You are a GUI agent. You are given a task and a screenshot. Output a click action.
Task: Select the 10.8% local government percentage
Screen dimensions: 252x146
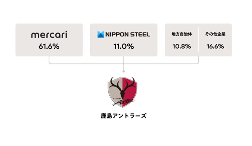pyautogui.click(x=182, y=46)
